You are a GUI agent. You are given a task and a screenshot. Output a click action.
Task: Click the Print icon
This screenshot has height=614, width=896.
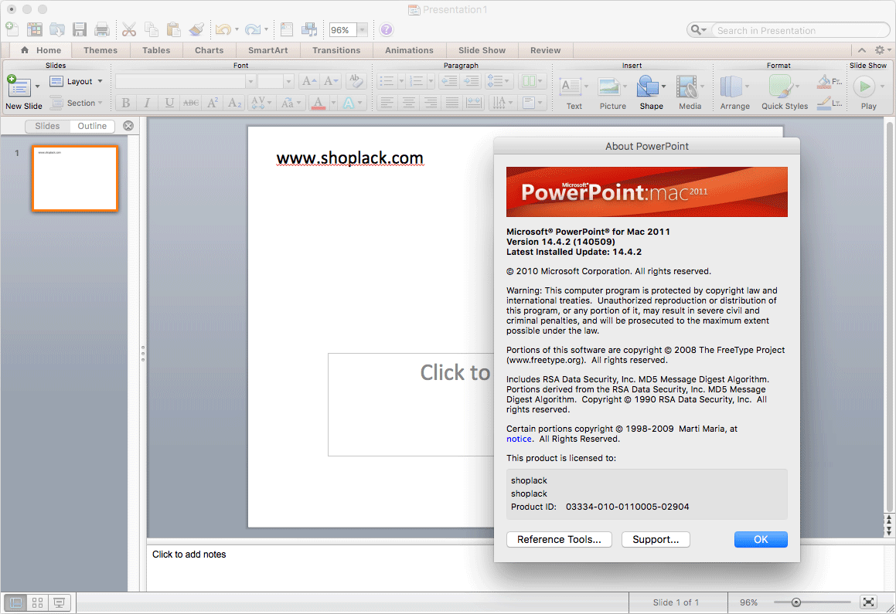[102, 29]
